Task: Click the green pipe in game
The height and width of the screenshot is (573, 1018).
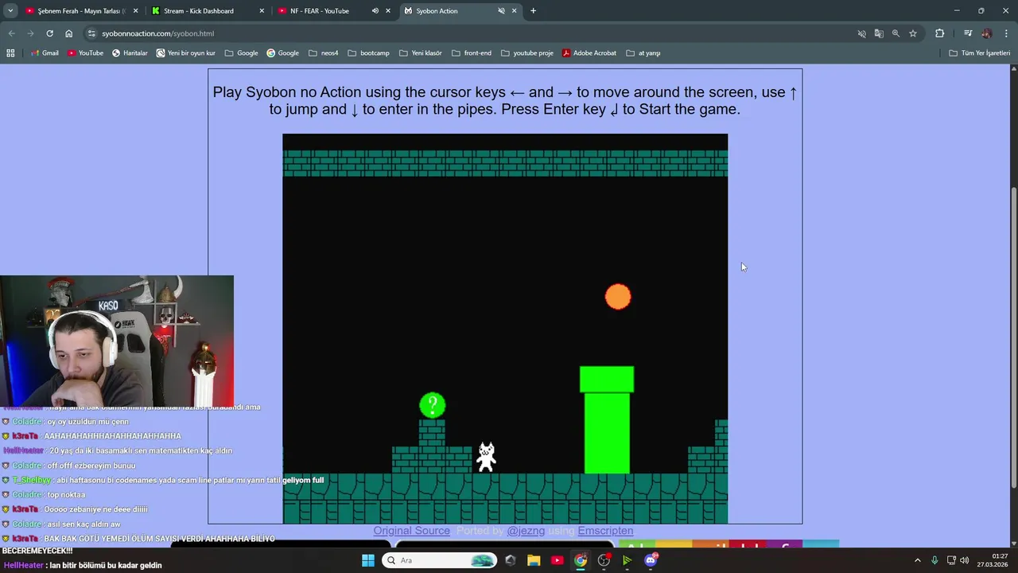Action: point(607,420)
